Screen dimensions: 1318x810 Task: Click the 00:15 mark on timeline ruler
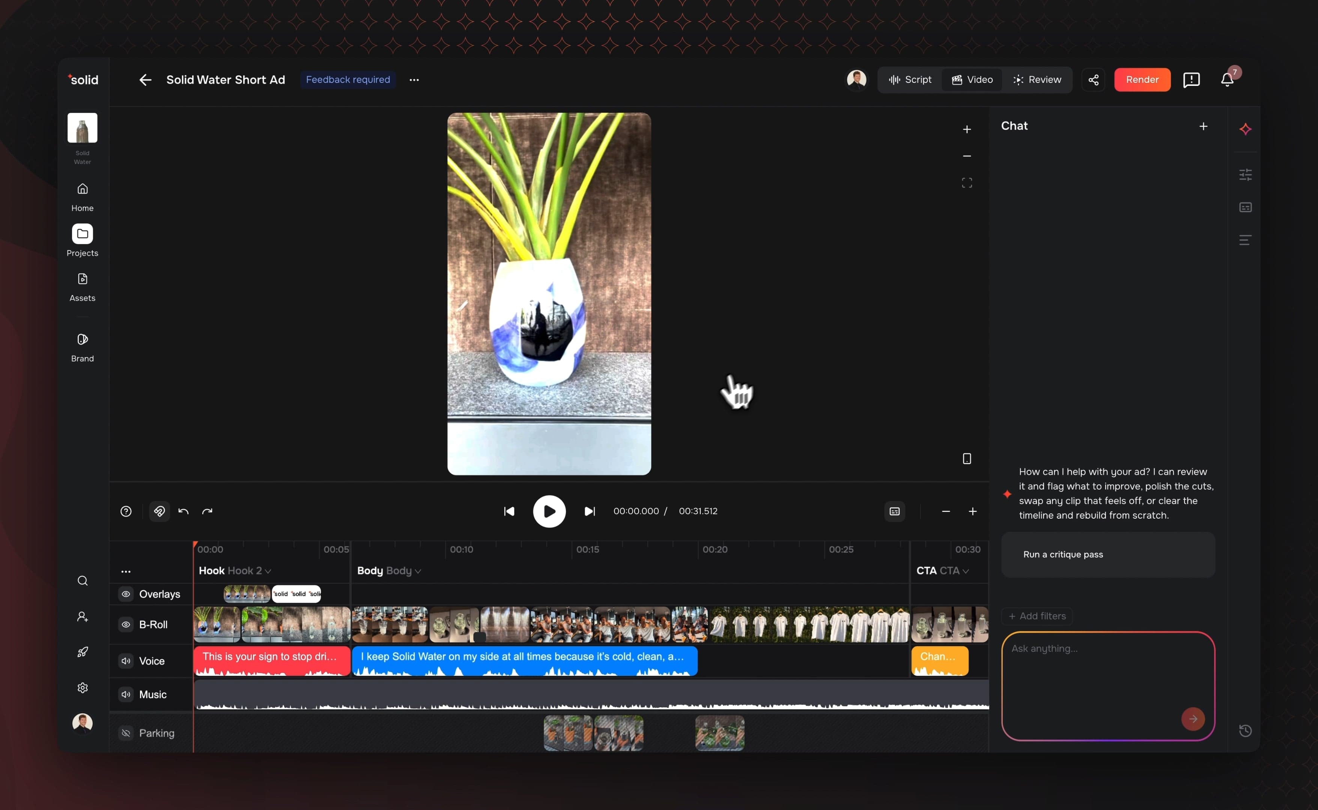coord(587,550)
